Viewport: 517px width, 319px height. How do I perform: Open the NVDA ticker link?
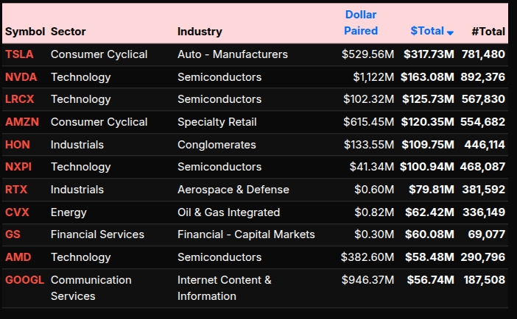click(x=20, y=77)
